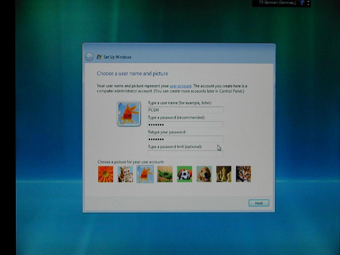Screen dimensions: 340x255
Task: Select the bonsai tree account picture
Action: pyautogui.click(x=165, y=174)
